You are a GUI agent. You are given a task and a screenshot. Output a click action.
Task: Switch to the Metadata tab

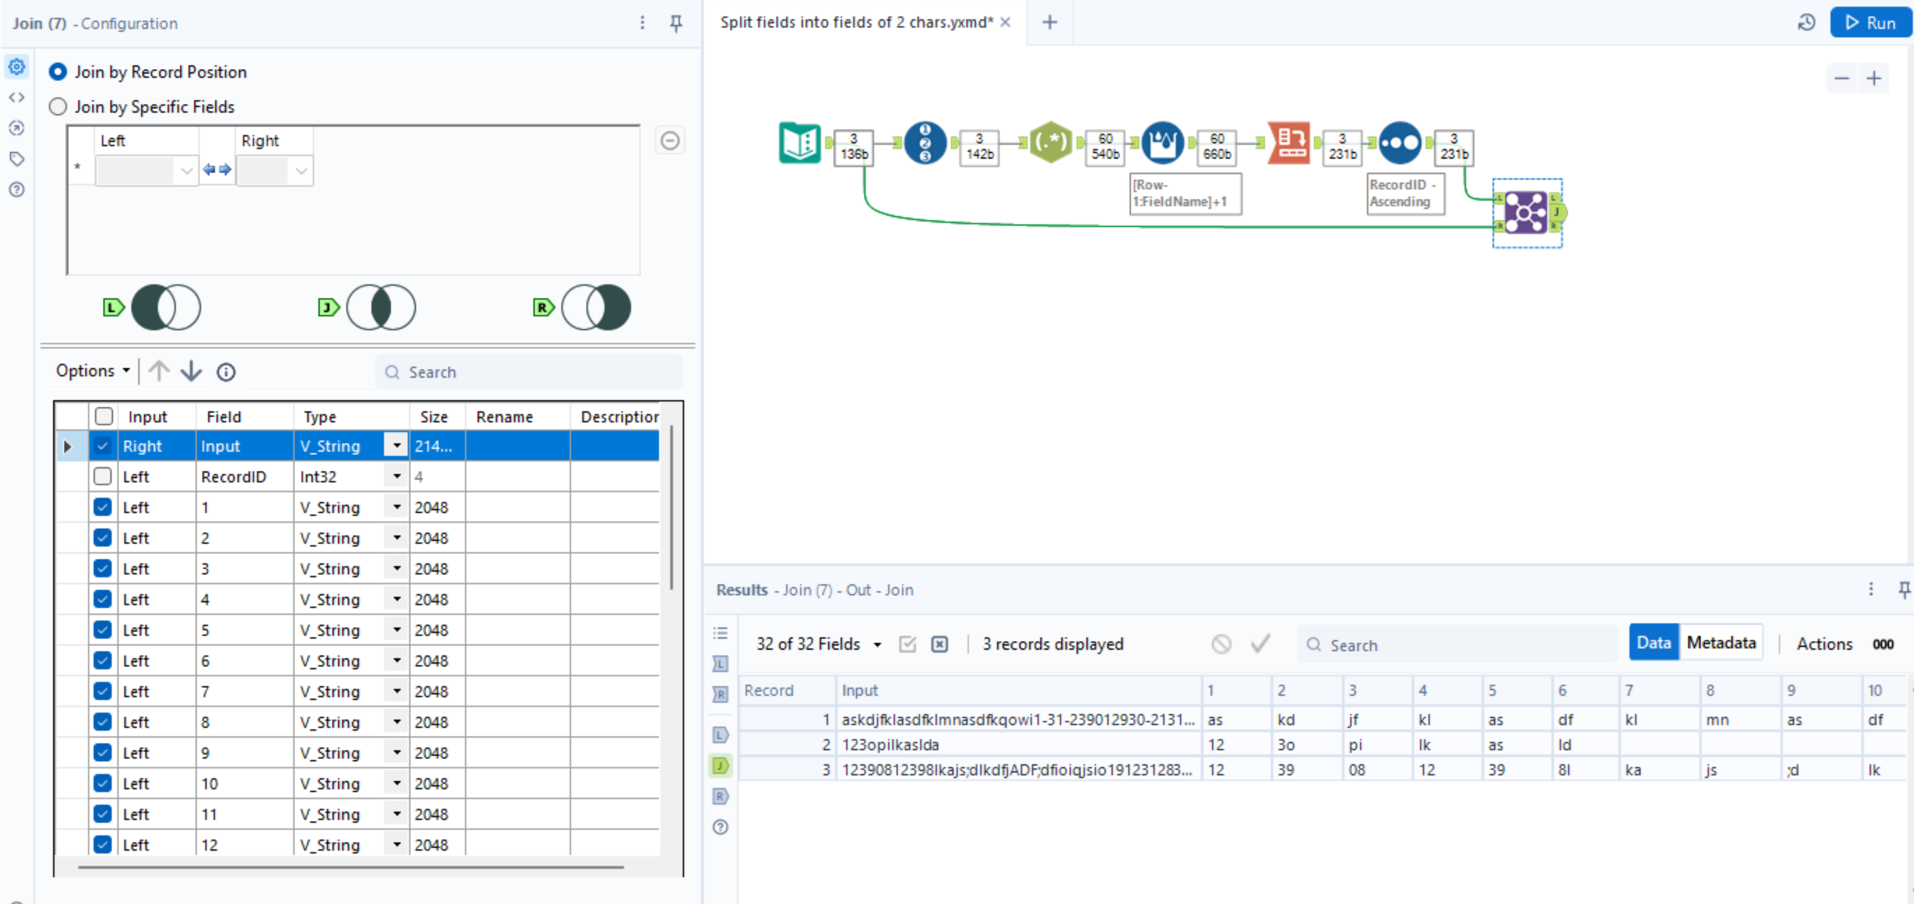[1720, 643]
